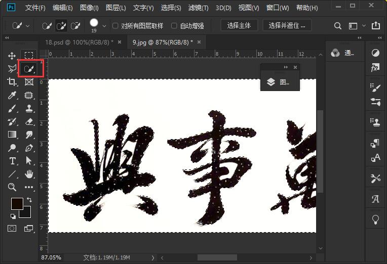
Task: Select the Polygonal Lasso tool
Action: [12, 68]
